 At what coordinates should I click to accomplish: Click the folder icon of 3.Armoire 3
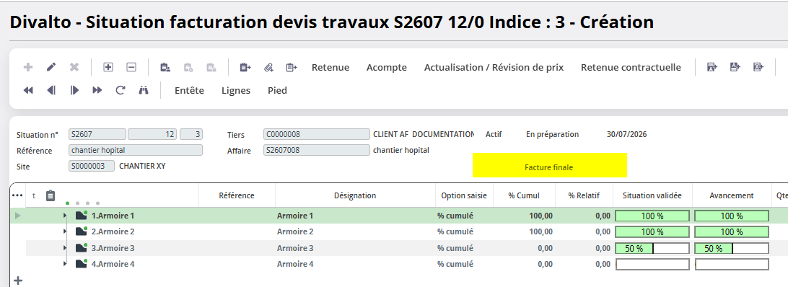(x=82, y=247)
